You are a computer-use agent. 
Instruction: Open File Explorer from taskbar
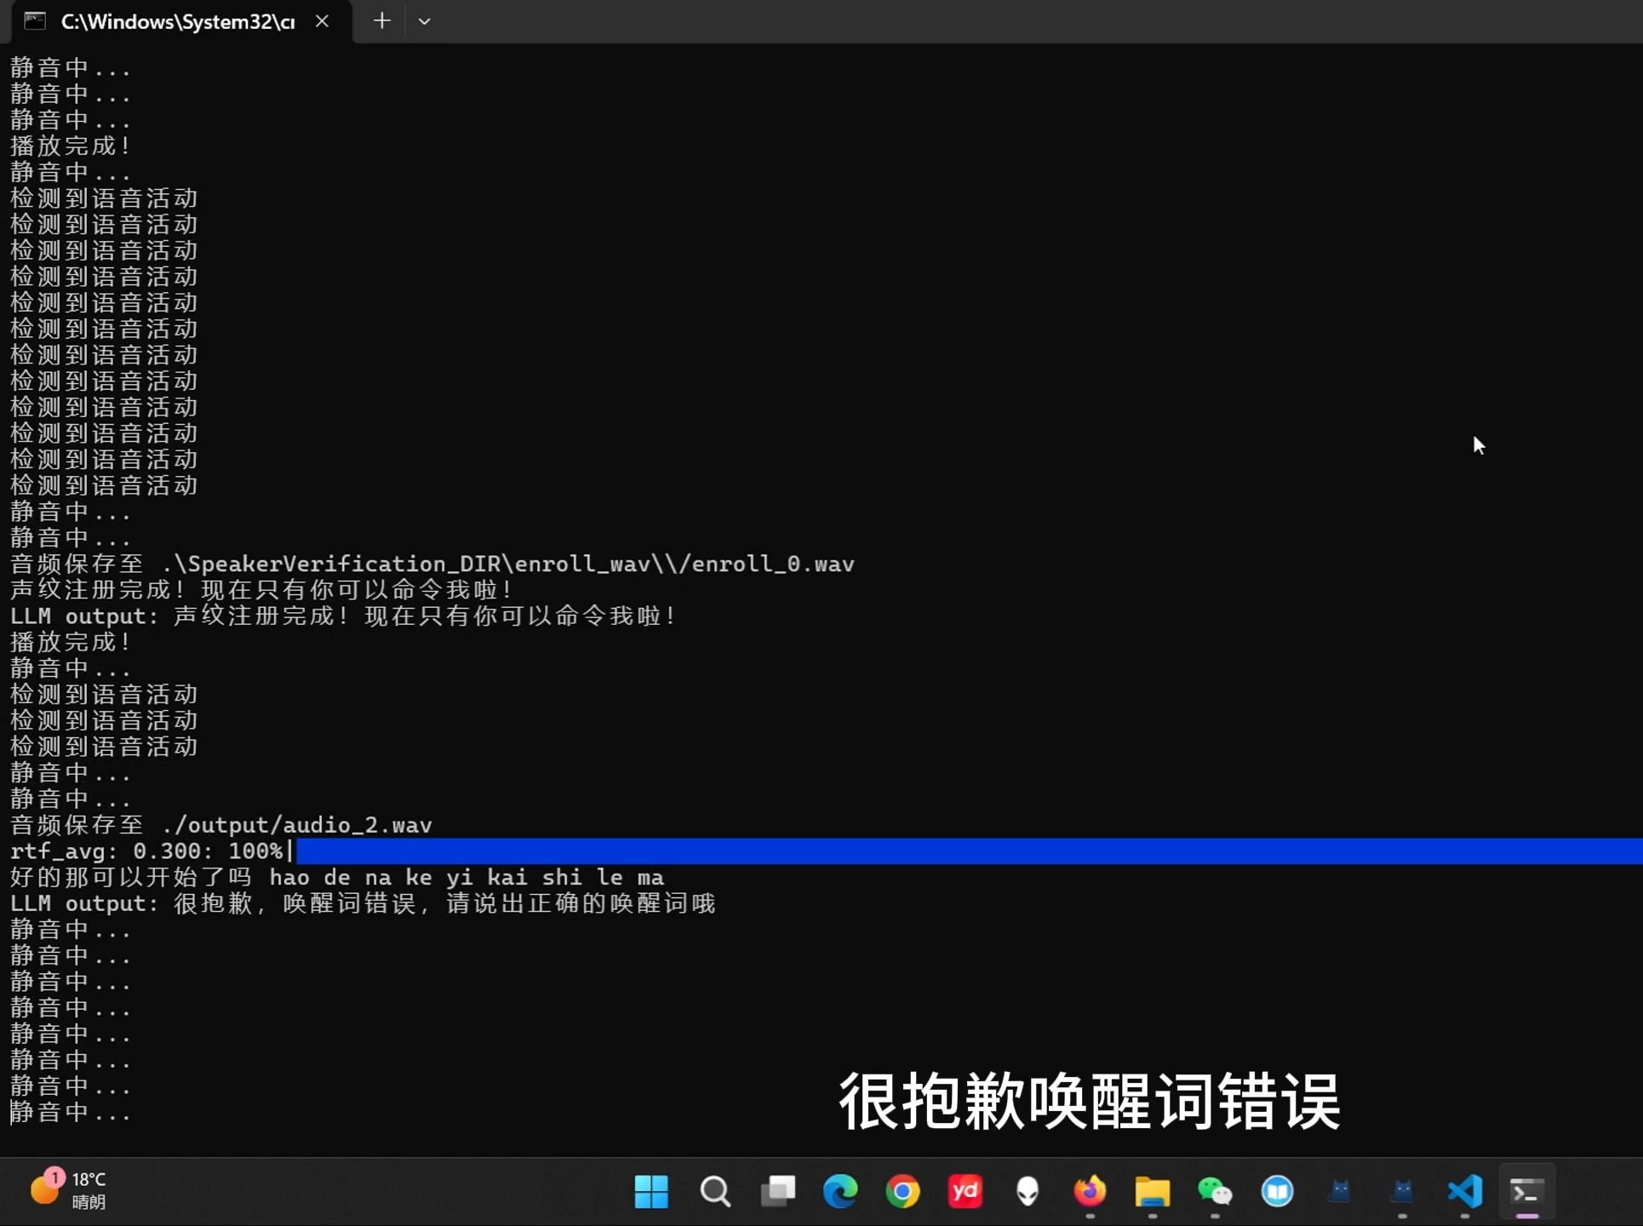point(1152,1191)
